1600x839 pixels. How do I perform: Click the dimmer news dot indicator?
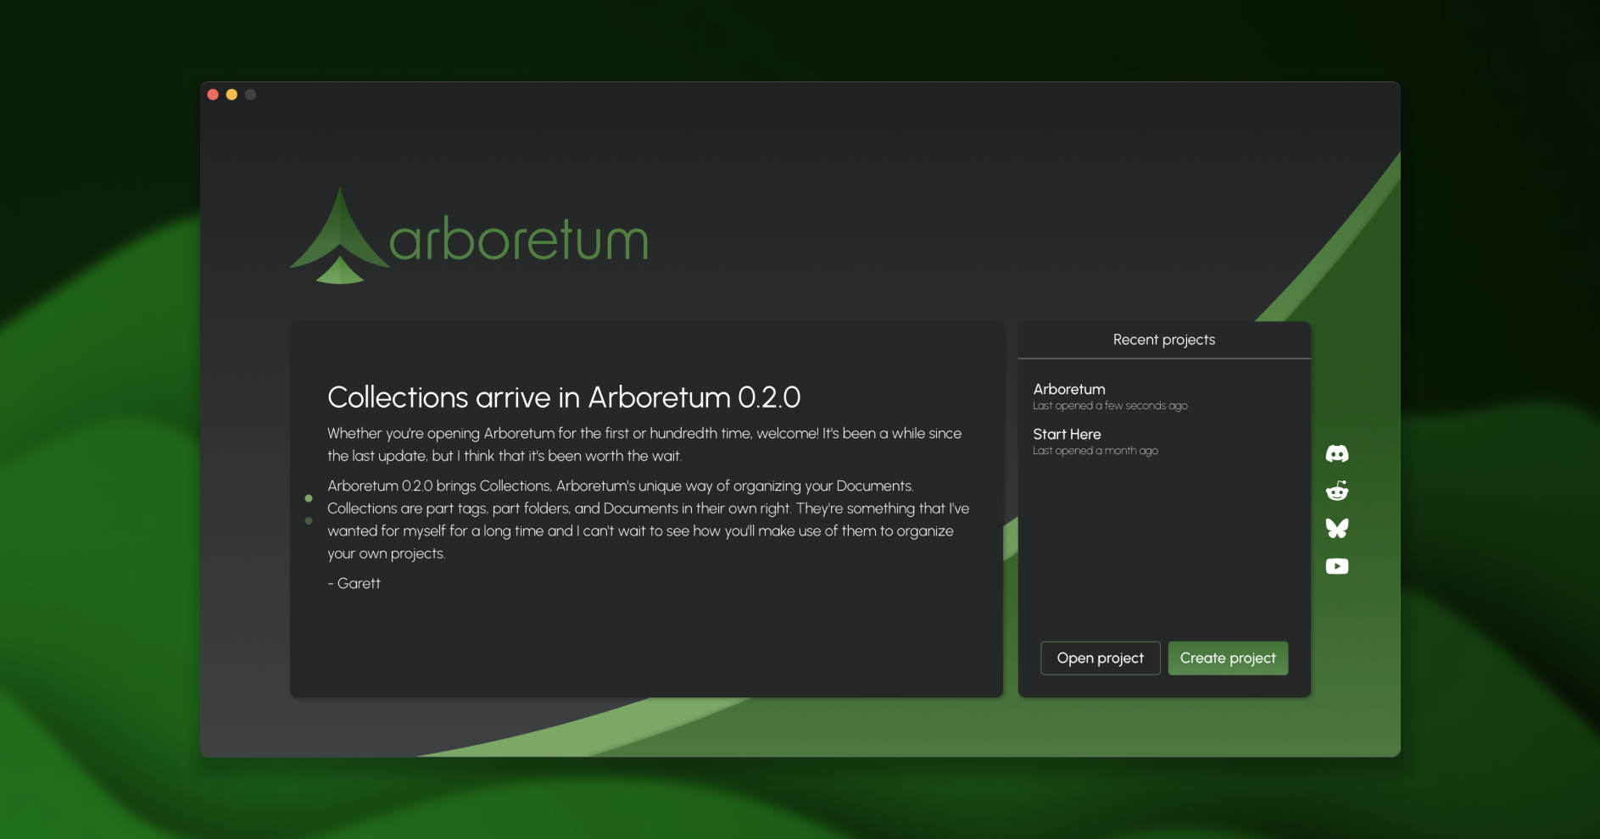tap(309, 520)
